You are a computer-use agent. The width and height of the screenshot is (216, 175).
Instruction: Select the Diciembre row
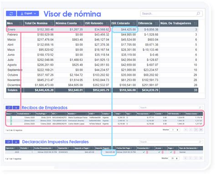point(102,85)
